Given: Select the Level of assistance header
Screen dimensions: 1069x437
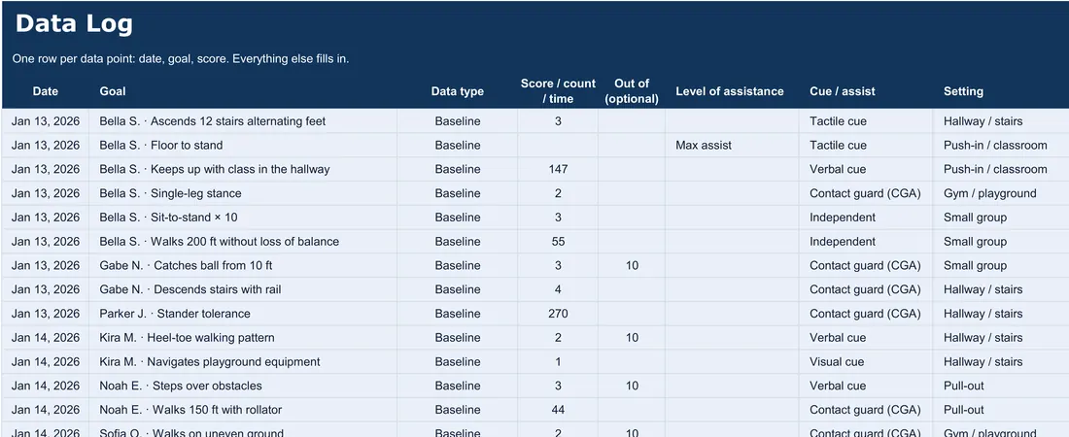Looking at the screenshot, I should tap(730, 90).
